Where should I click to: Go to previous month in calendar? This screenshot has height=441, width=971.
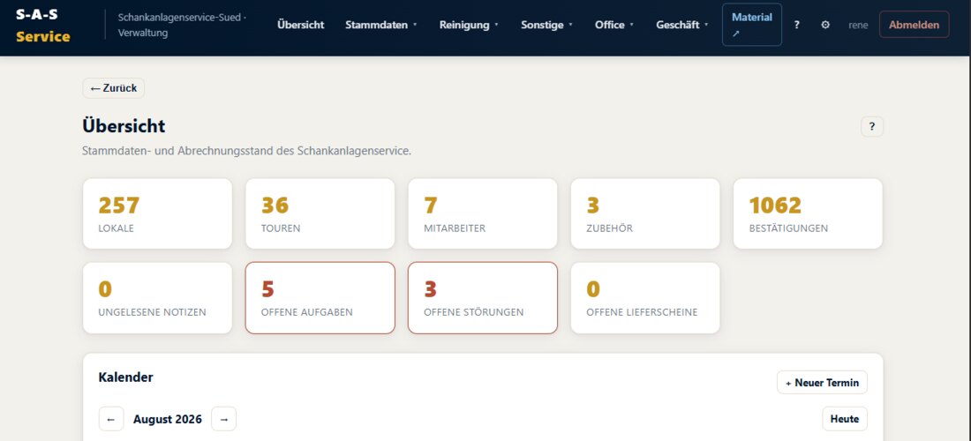click(x=111, y=419)
